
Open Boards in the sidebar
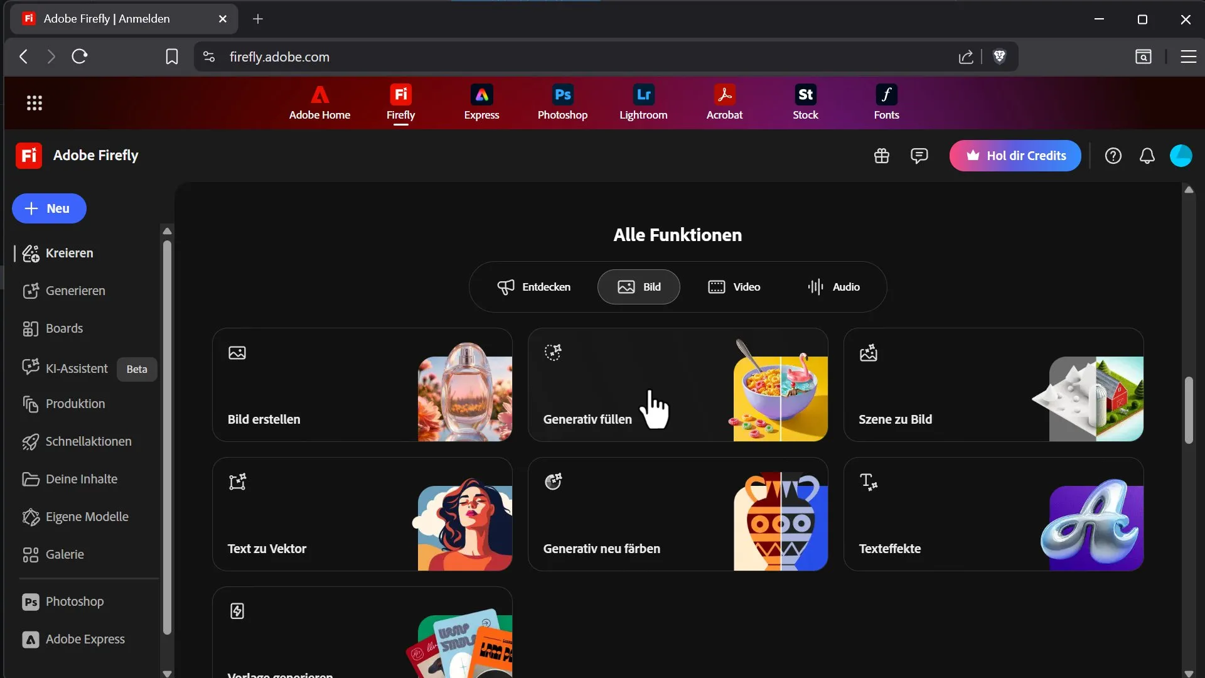click(x=53, y=328)
